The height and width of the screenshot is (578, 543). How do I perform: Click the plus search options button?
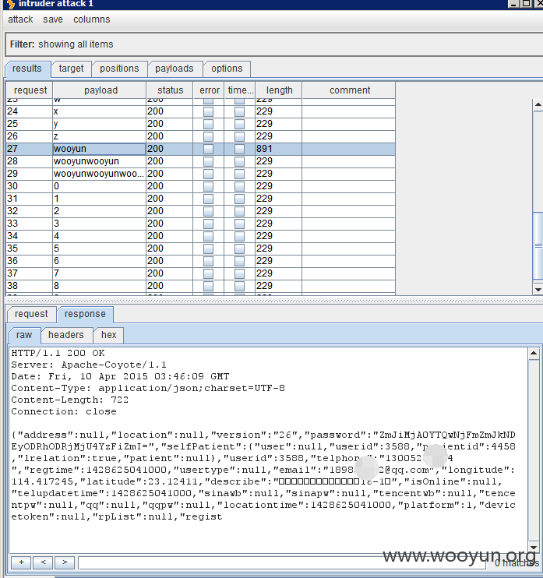coord(21,562)
